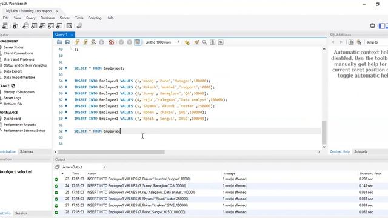Image resolution: width=388 pixels, height=218 pixels.
Task: Go back in SQL Additions help
Action: [x=333, y=42]
